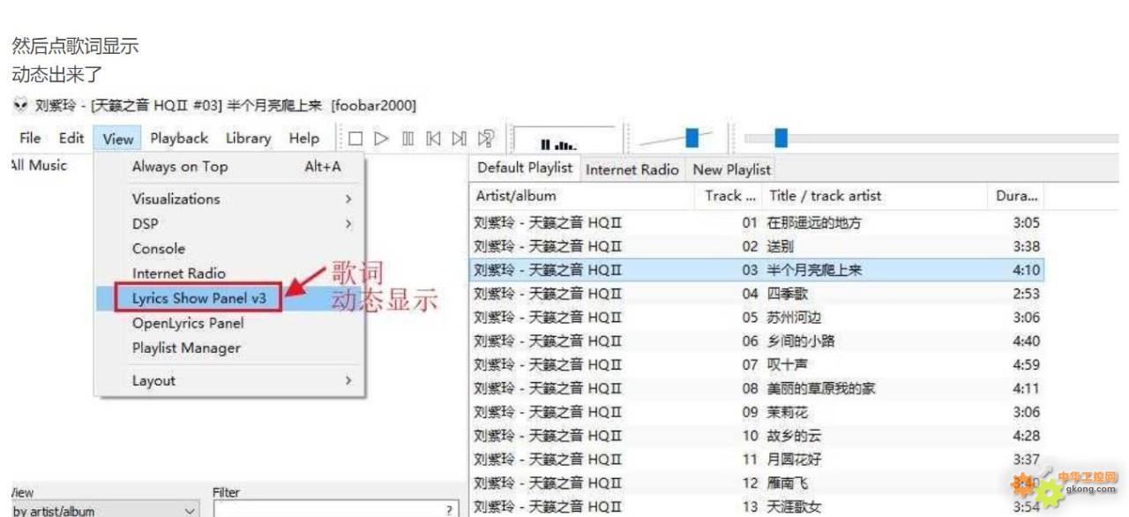
Task: Click the foobar2000 alien title icon
Action: click(21, 106)
